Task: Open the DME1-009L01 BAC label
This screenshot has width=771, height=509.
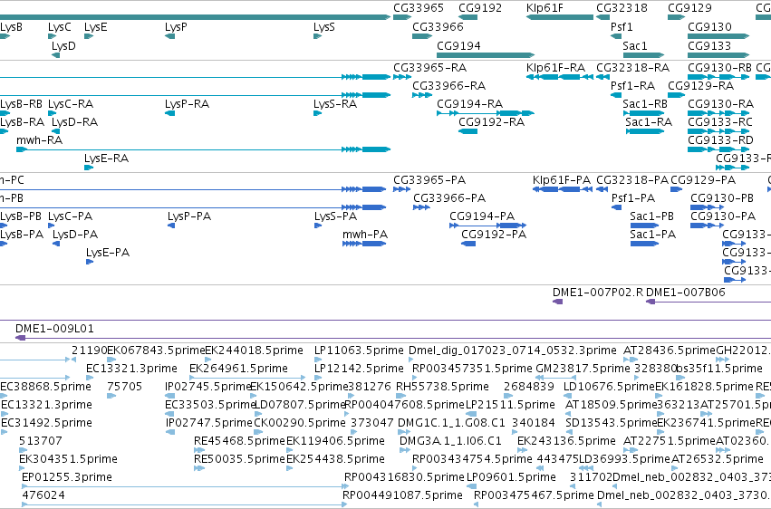Action: (54, 329)
